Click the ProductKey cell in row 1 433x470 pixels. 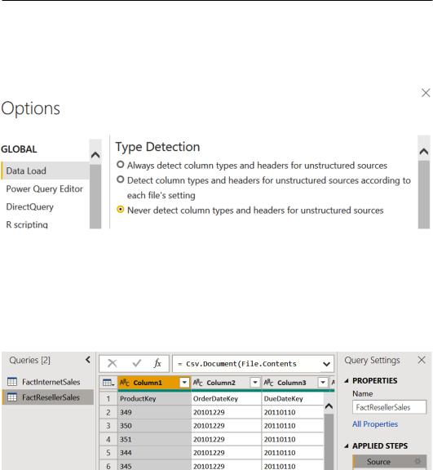point(154,399)
